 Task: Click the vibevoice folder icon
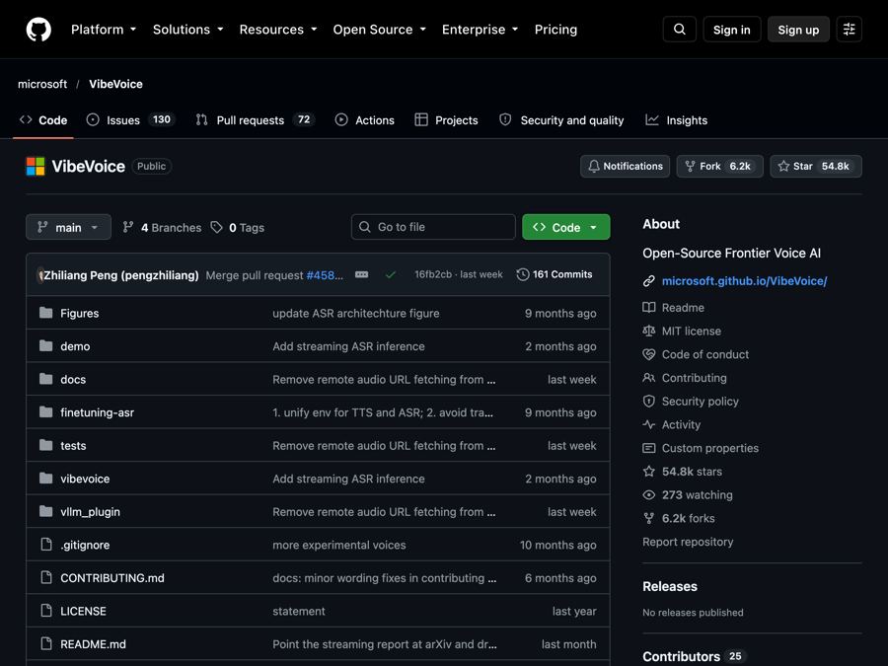pyautogui.click(x=45, y=478)
